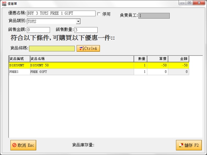Click the 儲存 F2 save button

[x=189, y=145]
